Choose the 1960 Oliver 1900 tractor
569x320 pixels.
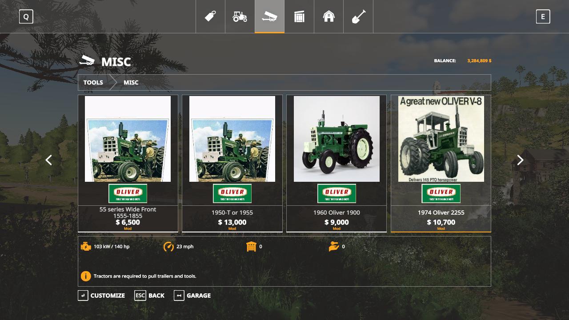coord(337,163)
